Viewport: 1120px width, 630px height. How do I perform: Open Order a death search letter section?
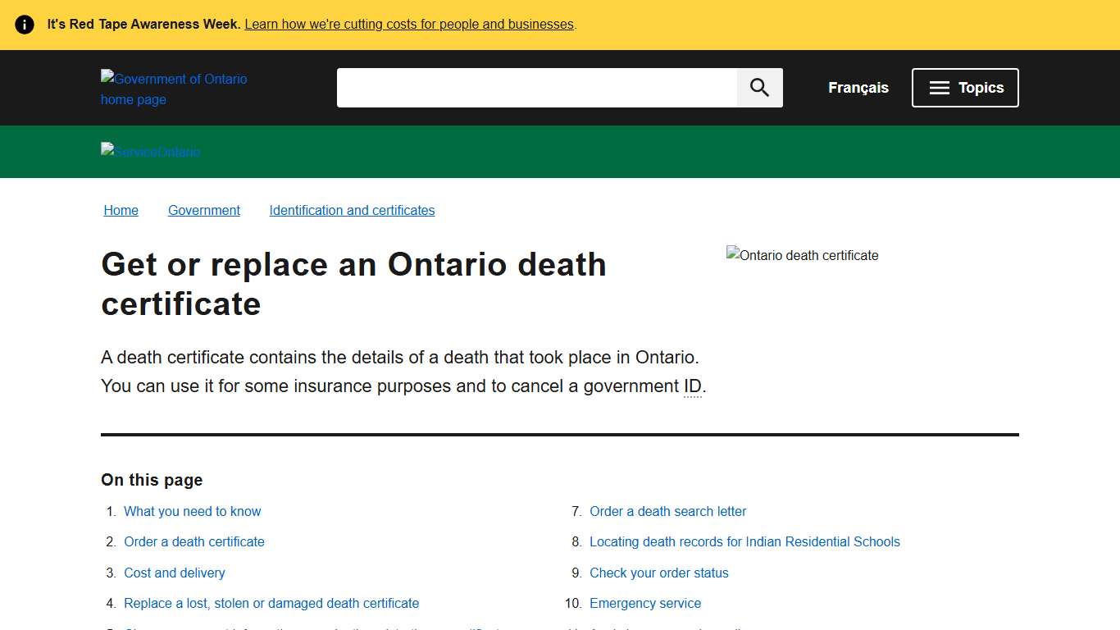tap(667, 511)
